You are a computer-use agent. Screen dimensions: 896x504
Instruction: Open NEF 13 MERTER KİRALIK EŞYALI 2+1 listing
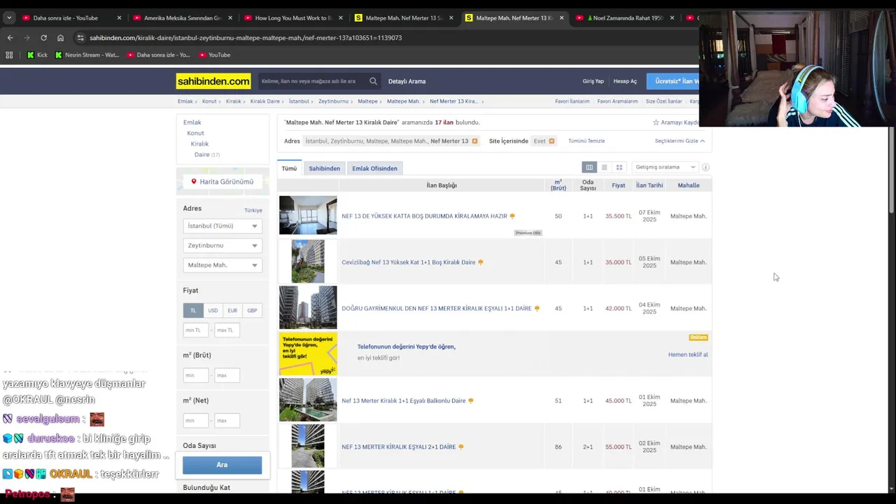(x=398, y=447)
